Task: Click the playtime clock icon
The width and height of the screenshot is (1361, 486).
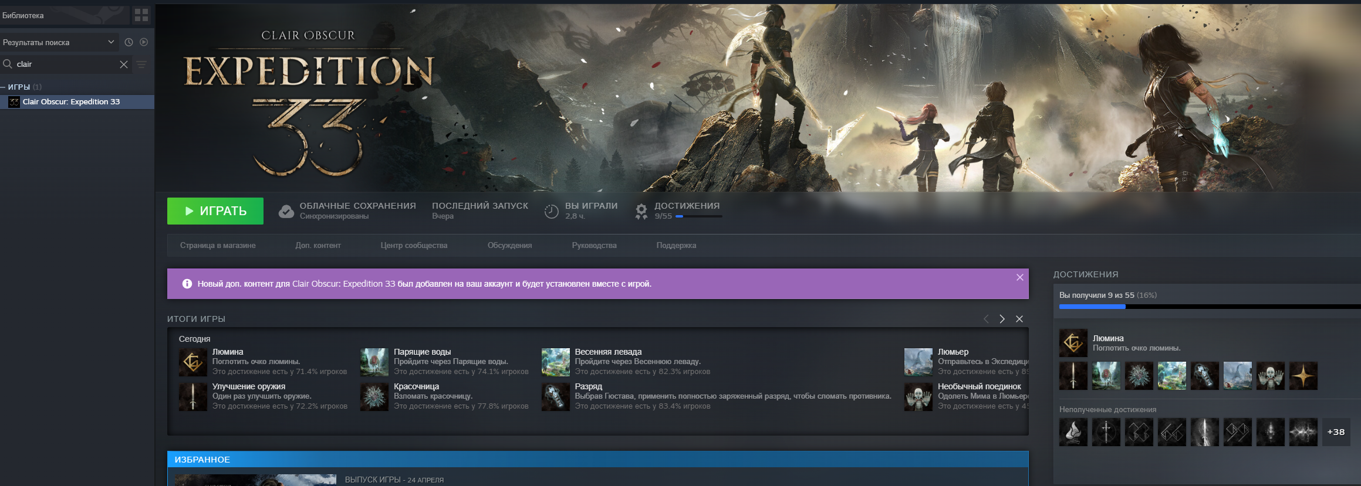Action: 551,211
